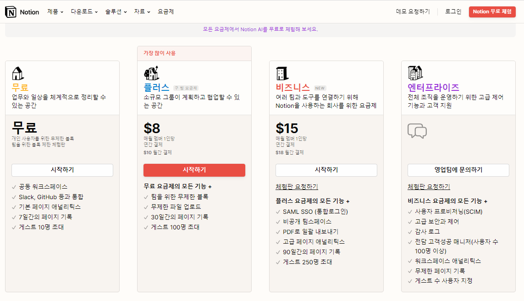Click red 시작하기 for Plus plan
Screen dimensions: 524x301
tap(194, 170)
